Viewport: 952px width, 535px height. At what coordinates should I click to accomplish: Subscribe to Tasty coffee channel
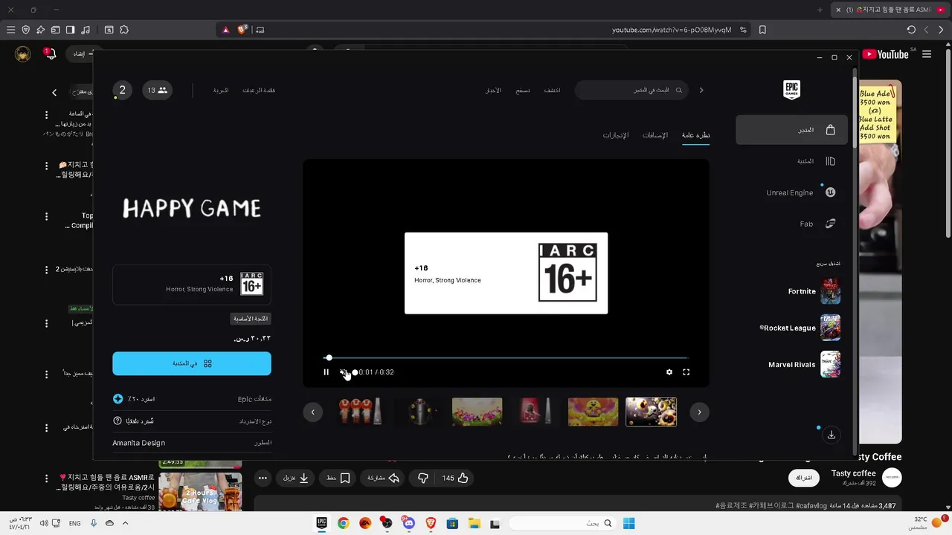pyautogui.click(x=804, y=478)
